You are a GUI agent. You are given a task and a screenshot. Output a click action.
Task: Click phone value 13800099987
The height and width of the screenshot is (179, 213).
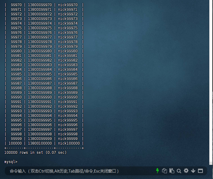pos(40,83)
